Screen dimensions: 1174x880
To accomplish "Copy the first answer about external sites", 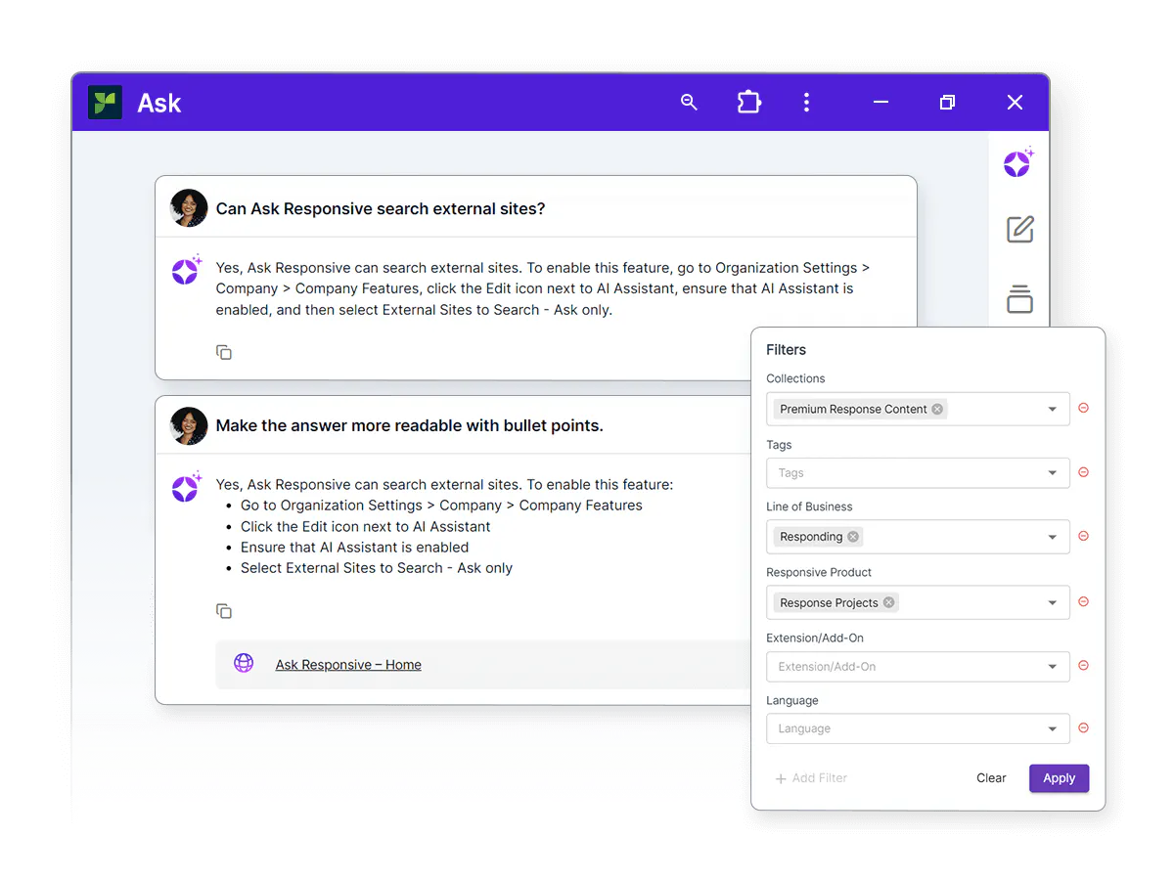I will click(224, 352).
